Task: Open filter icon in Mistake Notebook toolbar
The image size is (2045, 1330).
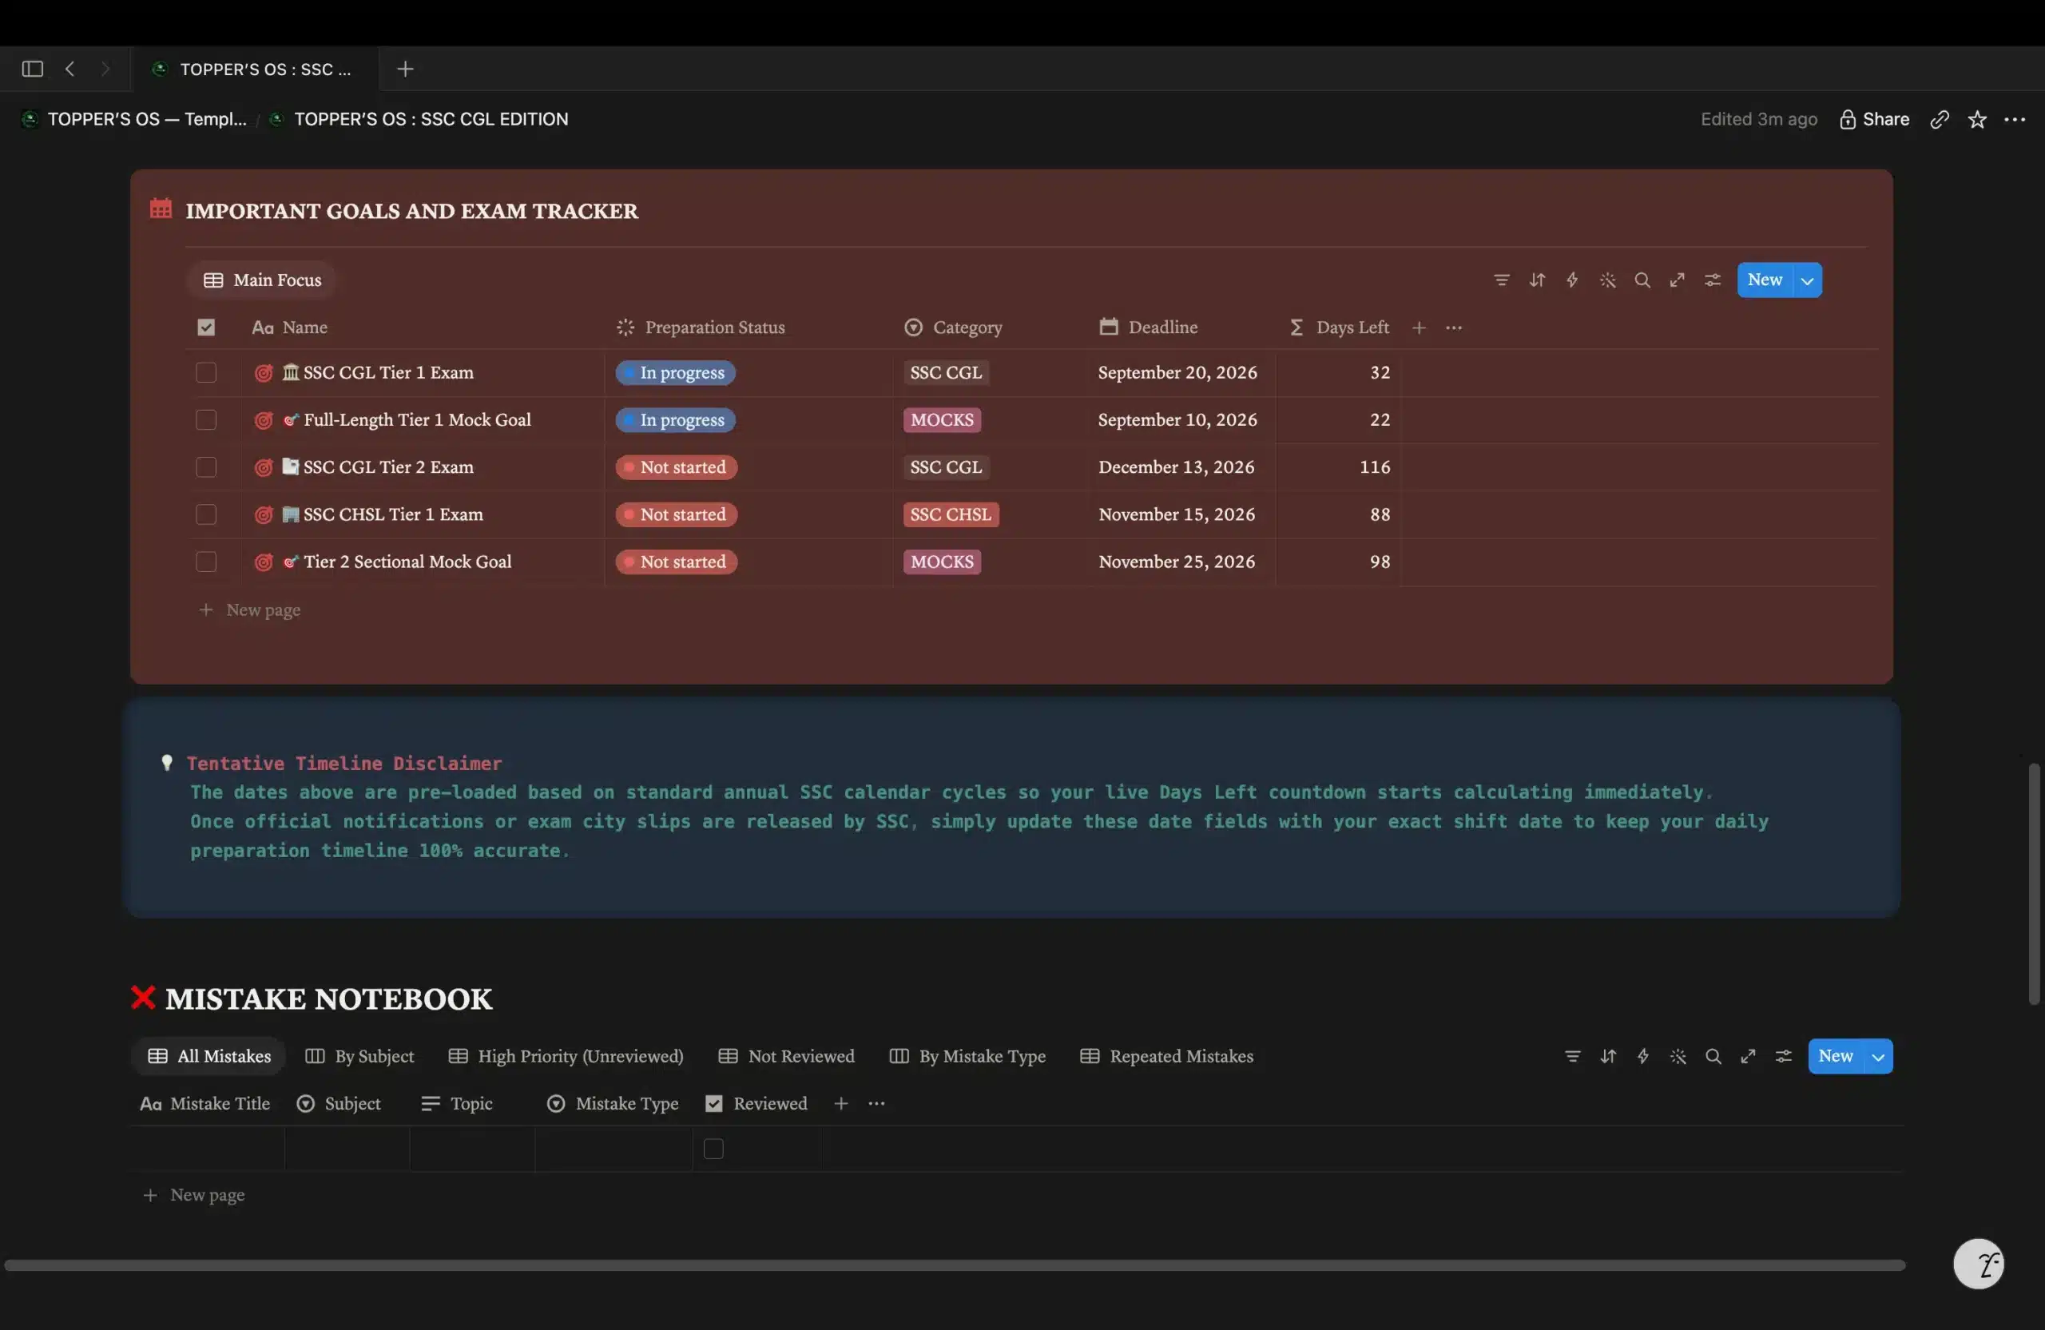Action: click(1572, 1057)
